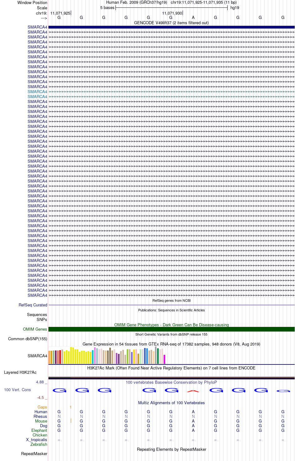Open Gene Expression in 54 tissues GTEx title
This screenshot has height=461, width=295.
(171, 344)
